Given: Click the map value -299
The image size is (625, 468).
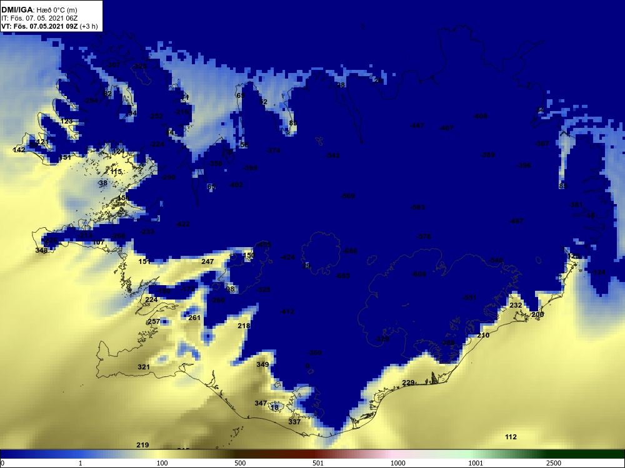Looking at the screenshot, I should (168, 177).
